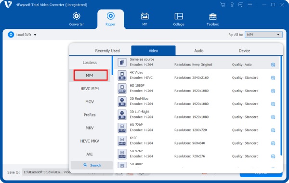Switch to the Device tab
Image resolution: width=289 pixels, height=183 pixels.
(244, 51)
